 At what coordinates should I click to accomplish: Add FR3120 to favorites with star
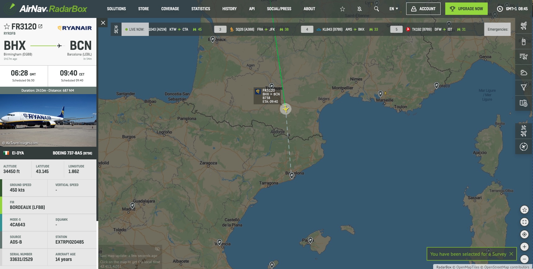7,27
